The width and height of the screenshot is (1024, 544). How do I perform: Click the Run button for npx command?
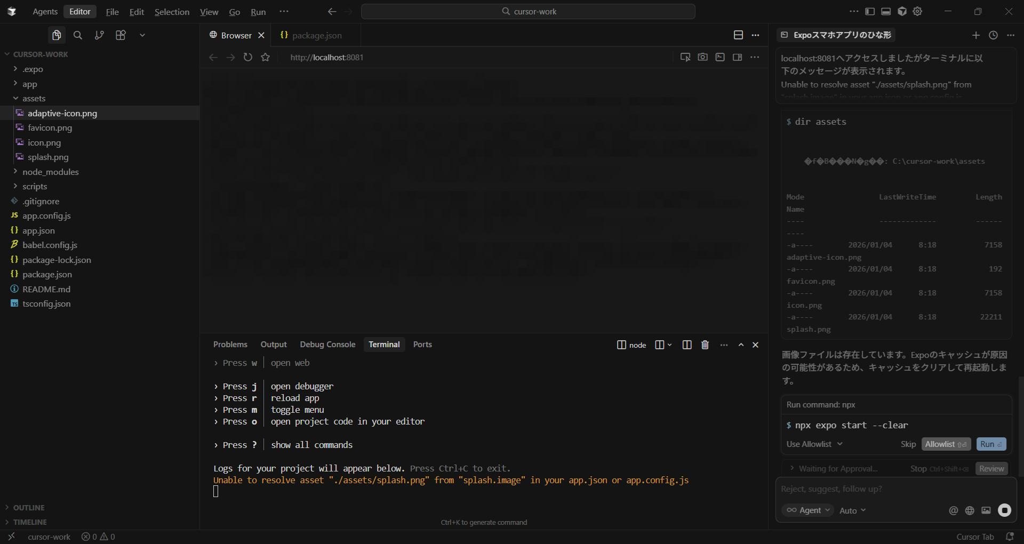990,444
